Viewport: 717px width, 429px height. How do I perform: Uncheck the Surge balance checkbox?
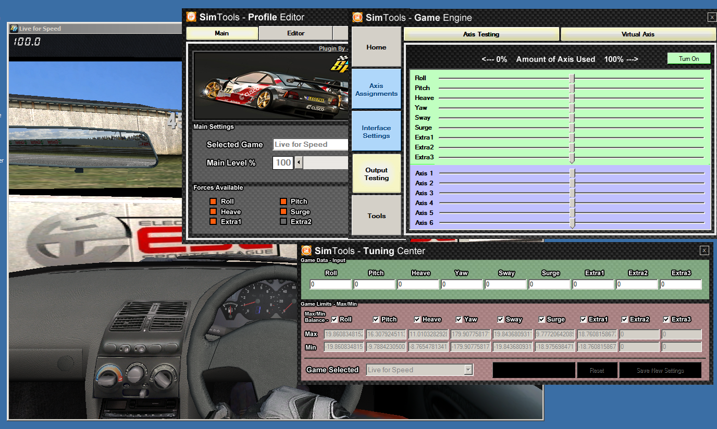pyautogui.click(x=542, y=319)
